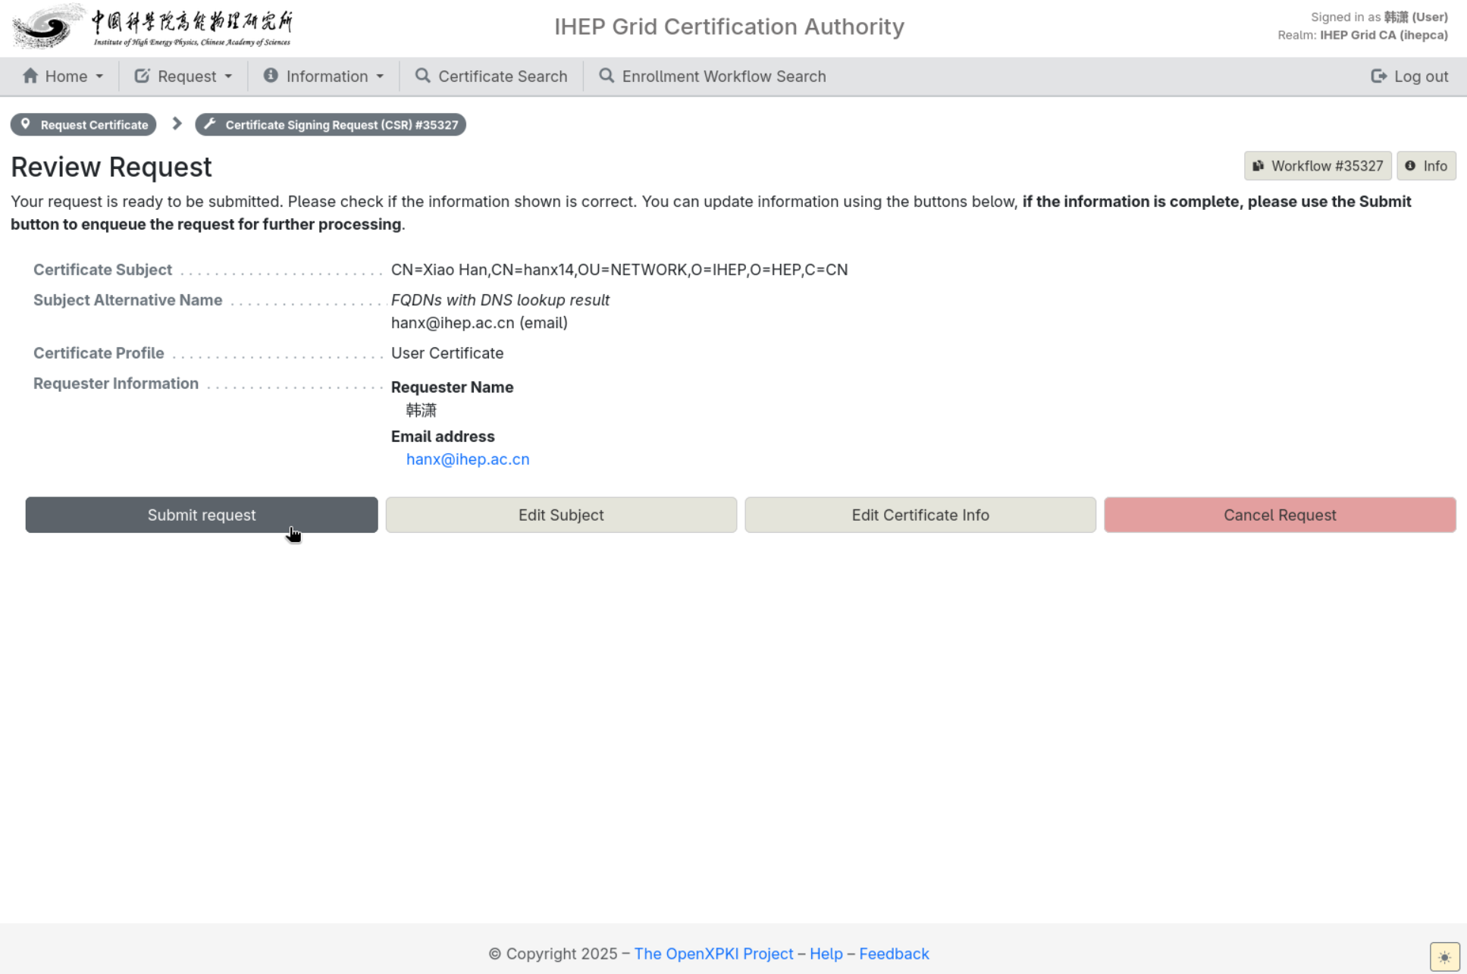Open Workflow #35327 details

pyautogui.click(x=1318, y=166)
